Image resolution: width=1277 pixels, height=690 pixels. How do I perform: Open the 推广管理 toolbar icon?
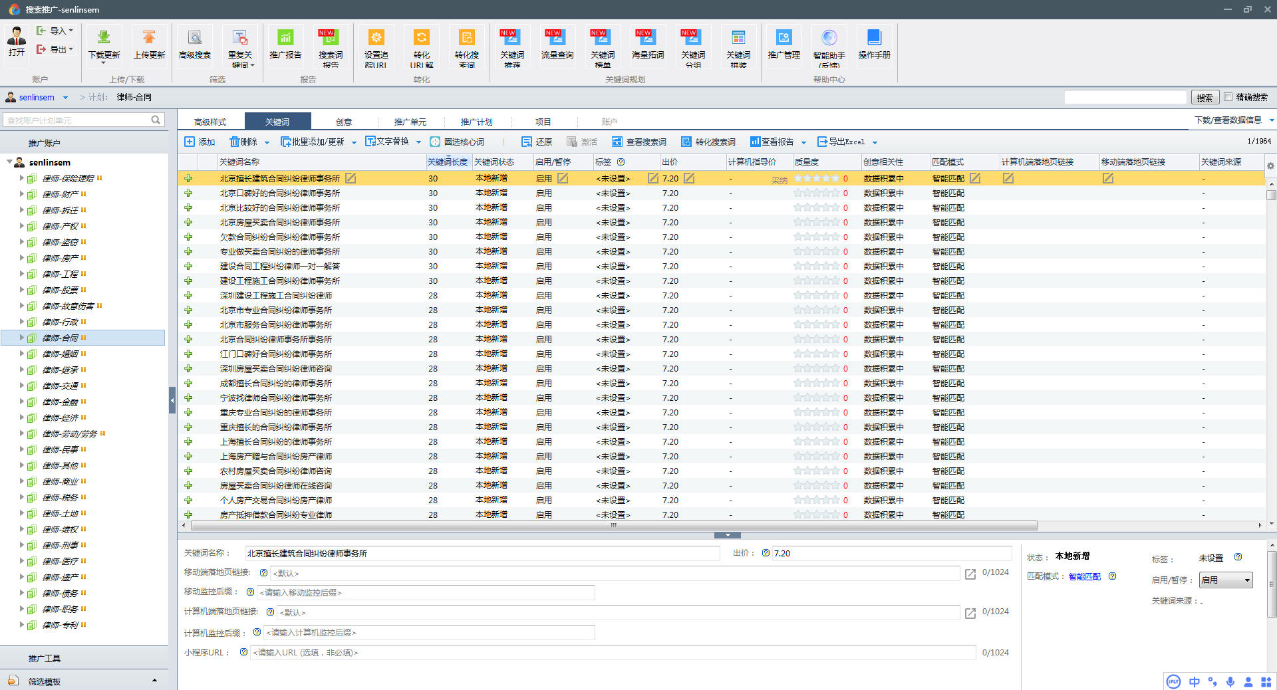click(x=783, y=39)
